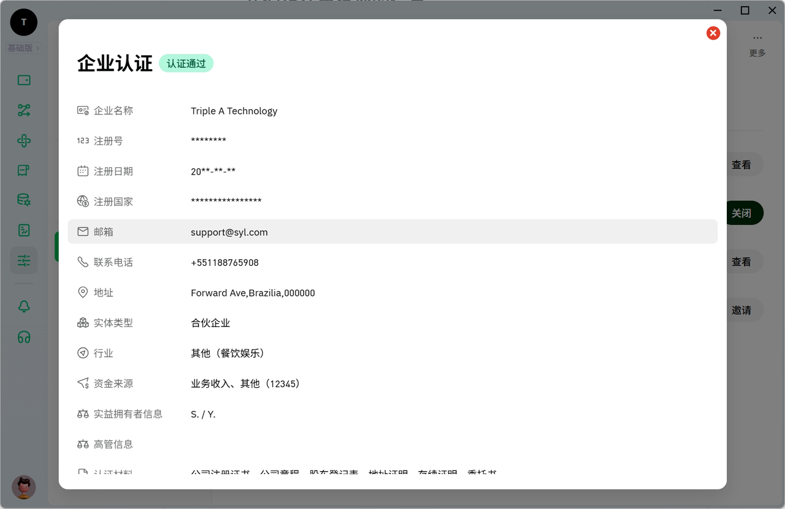
Task: Click the workflow nodes sidebar icon
Action: click(24, 110)
